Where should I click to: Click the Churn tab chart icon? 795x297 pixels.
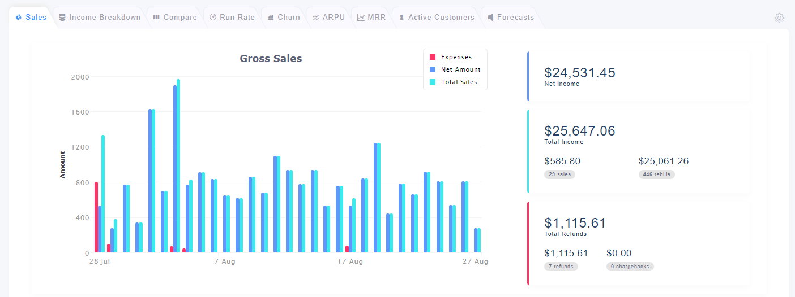pyautogui.click(x=271, y=18)
